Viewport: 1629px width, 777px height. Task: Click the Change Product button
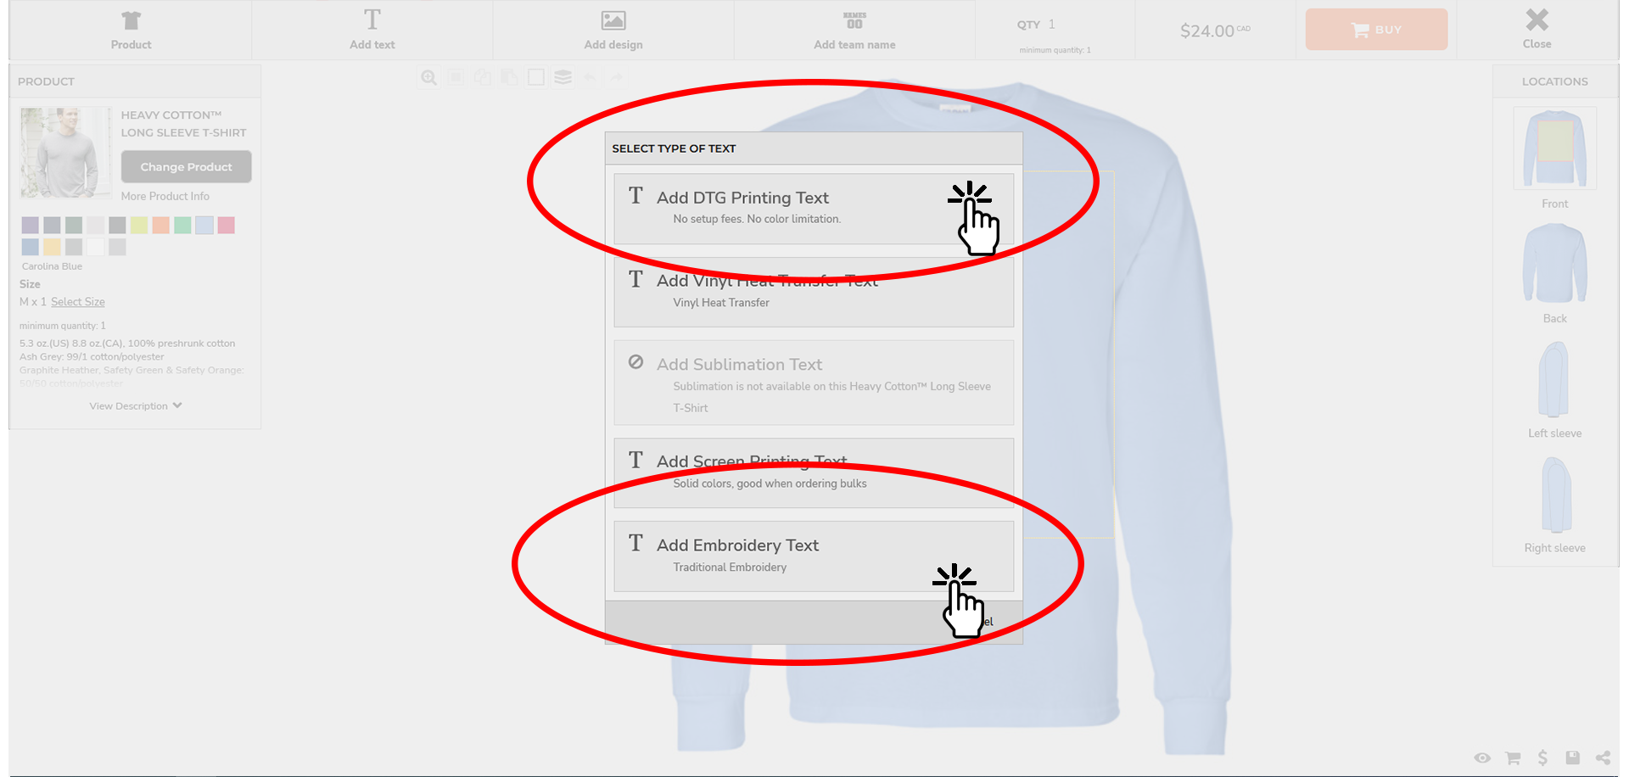pyautogui.click(x=186, y=166)
